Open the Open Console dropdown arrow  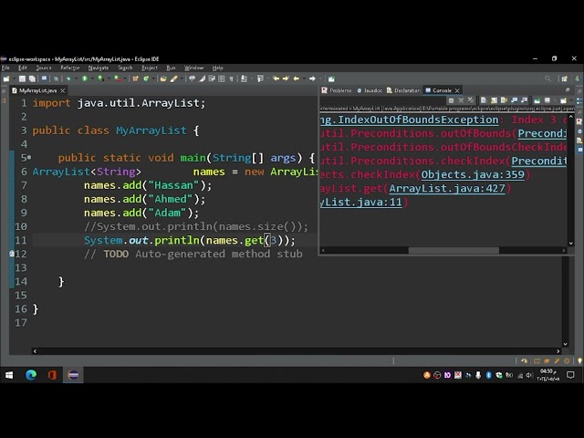point(571,100)
